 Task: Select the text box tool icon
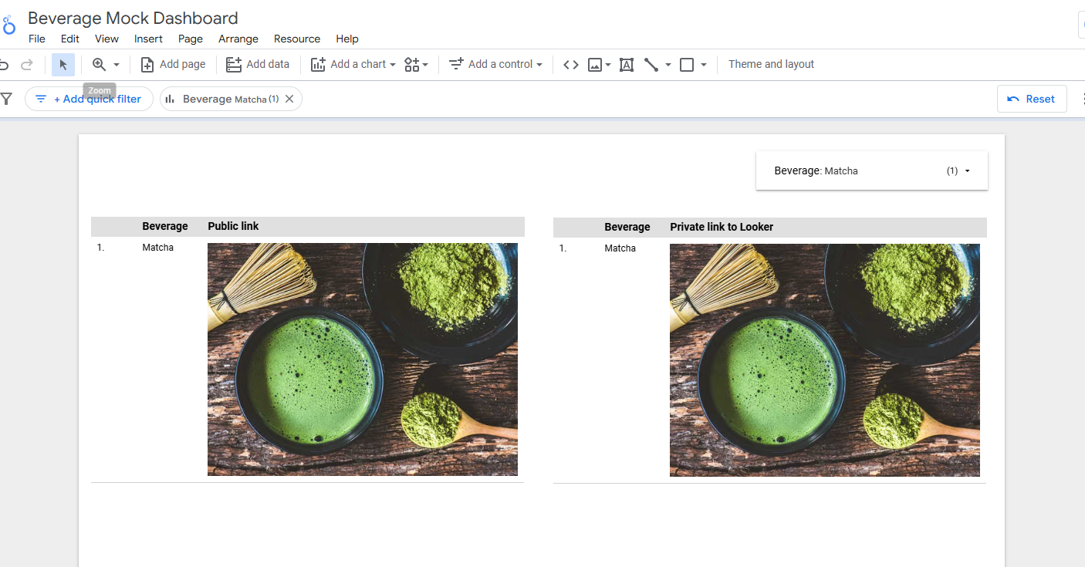pyautogui.click(x=627, y=65)
